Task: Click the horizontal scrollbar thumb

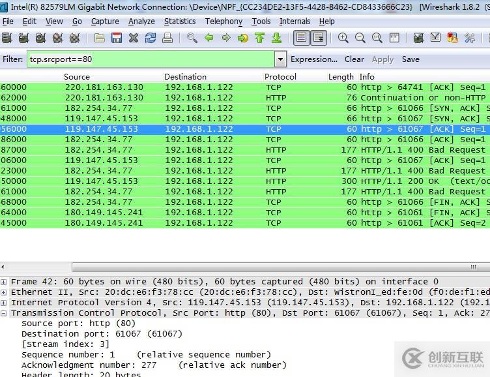Action: point(280,267)
